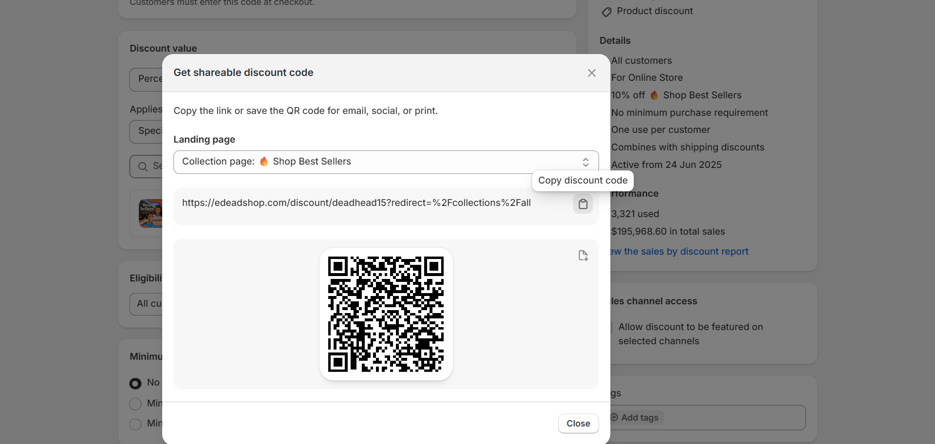Copy the discount link via clipboard icon

(x=583, y=204)
